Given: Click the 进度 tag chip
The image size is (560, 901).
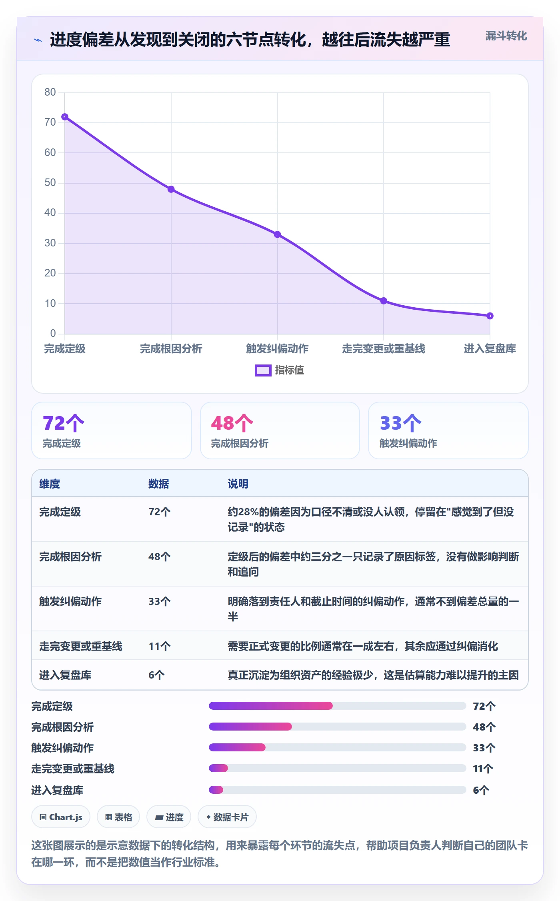Looking at the screenshot, I should [x=169, y=817].
